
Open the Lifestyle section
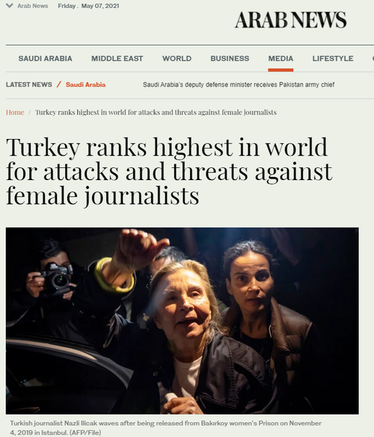tap(333, 58)
